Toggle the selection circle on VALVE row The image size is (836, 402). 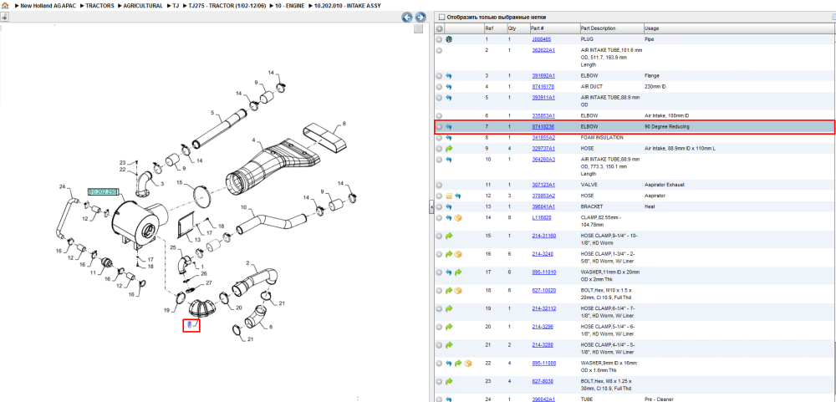pos(439,185)
